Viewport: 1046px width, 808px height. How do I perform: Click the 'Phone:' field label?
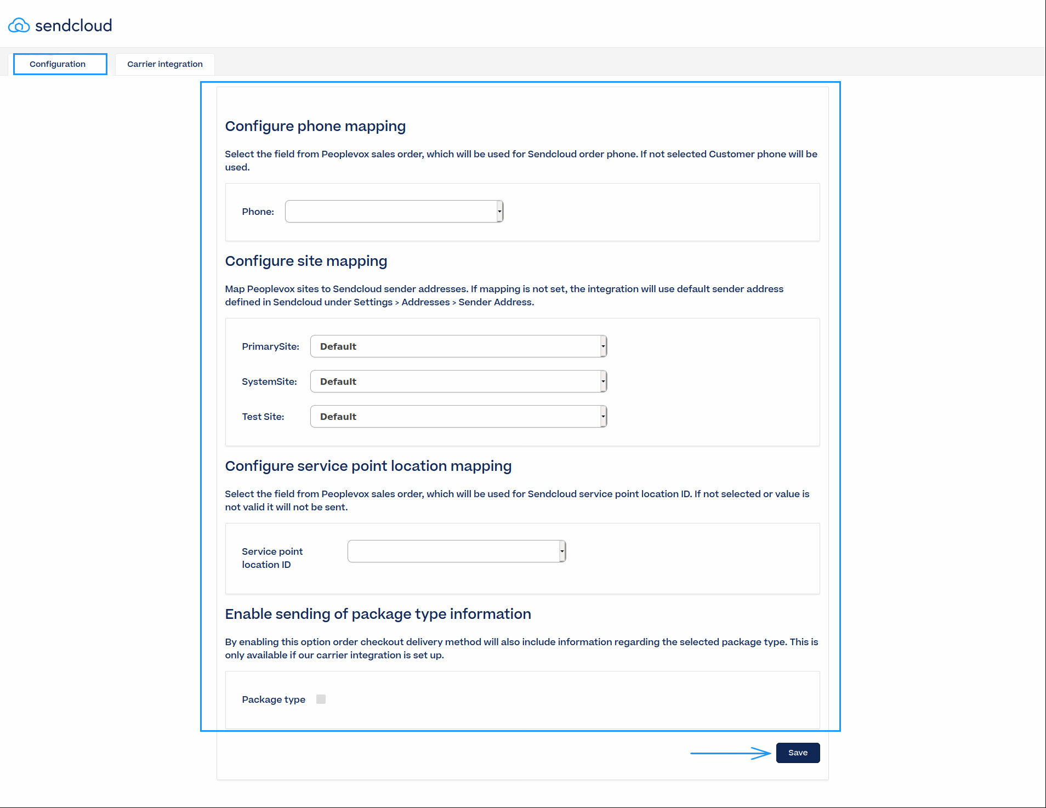[258, 212]
